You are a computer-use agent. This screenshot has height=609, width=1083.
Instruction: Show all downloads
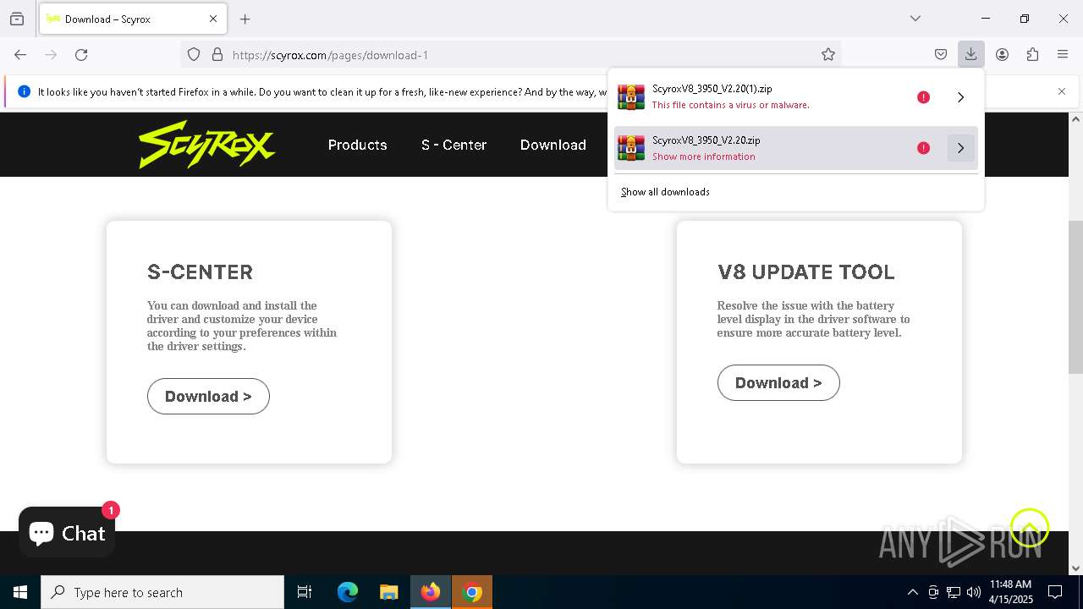click(665, 192)
